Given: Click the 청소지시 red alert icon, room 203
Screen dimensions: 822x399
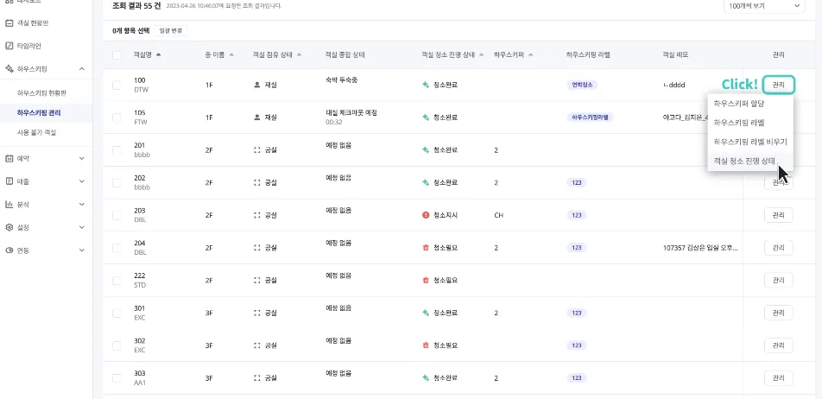Looking at the screenshot, I should [426, 215].
